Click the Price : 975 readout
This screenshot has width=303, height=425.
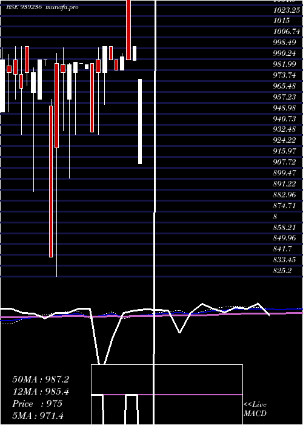pyautogui.click(x=38, y=404)
